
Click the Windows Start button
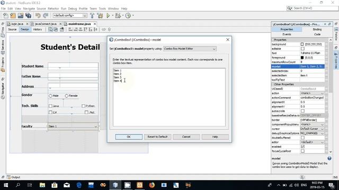6,185
